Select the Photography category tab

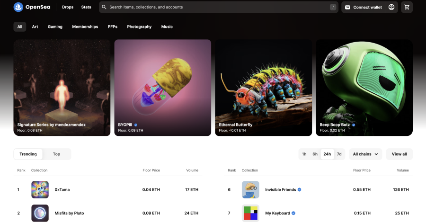pyautogui.click(x=139, y=27)
